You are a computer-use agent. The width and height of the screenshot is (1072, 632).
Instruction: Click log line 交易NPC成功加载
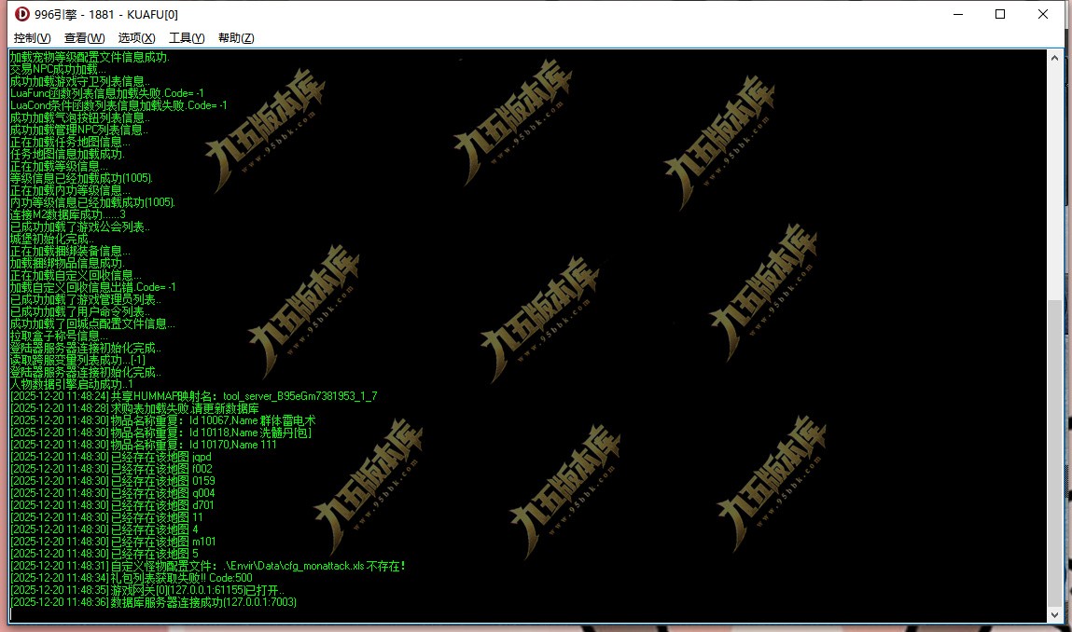point(58,69)
